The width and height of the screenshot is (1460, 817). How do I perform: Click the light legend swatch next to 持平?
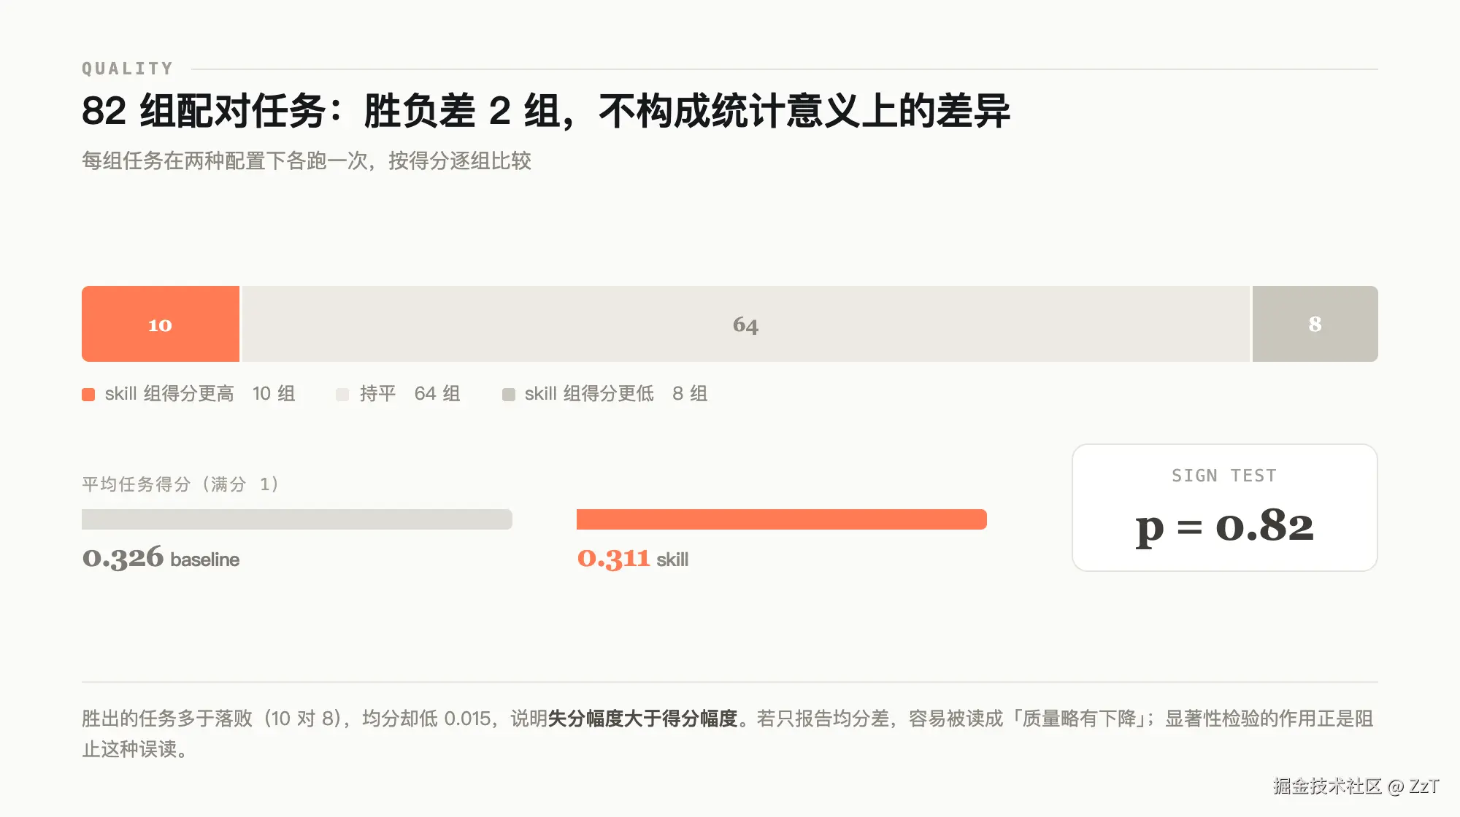coord(342,395)
